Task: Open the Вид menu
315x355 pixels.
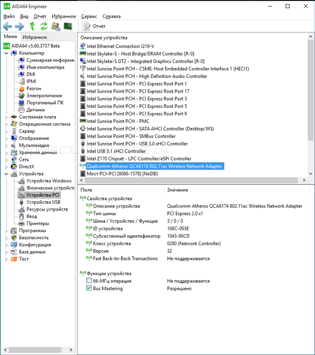Action: (x=24, y=16)
